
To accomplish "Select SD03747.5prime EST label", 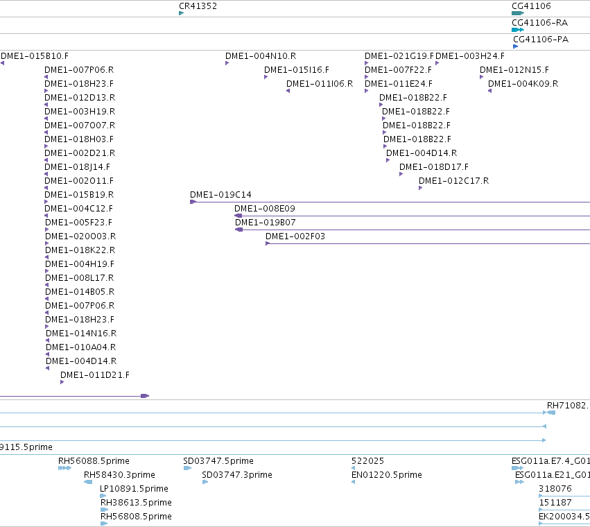I will pyautogui.click(x=218, y=461).
